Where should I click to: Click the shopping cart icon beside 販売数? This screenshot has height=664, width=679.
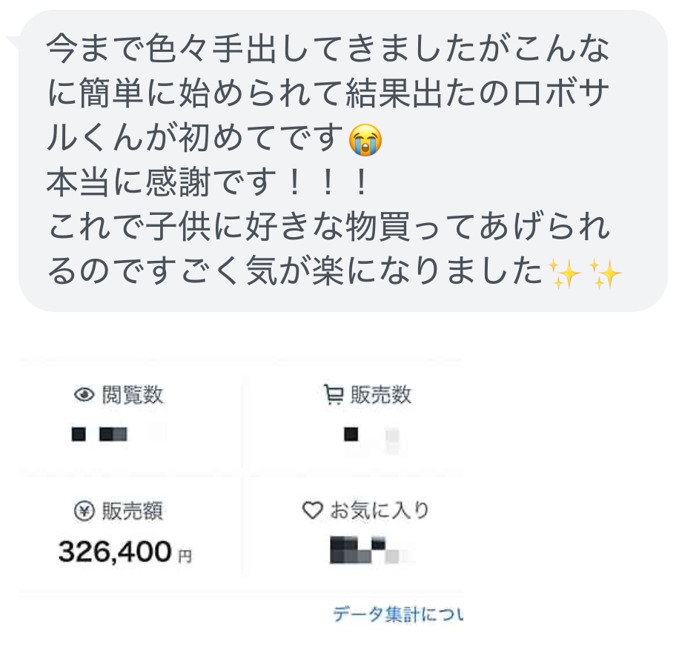pyautogui.click(x=334, y=396)
